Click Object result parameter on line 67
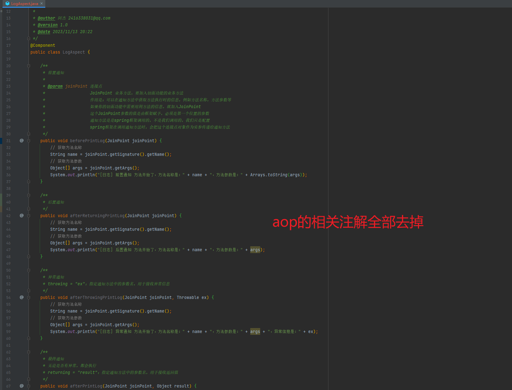The width and height of the screenshot is (512, 390). click(x=173, y=386)
